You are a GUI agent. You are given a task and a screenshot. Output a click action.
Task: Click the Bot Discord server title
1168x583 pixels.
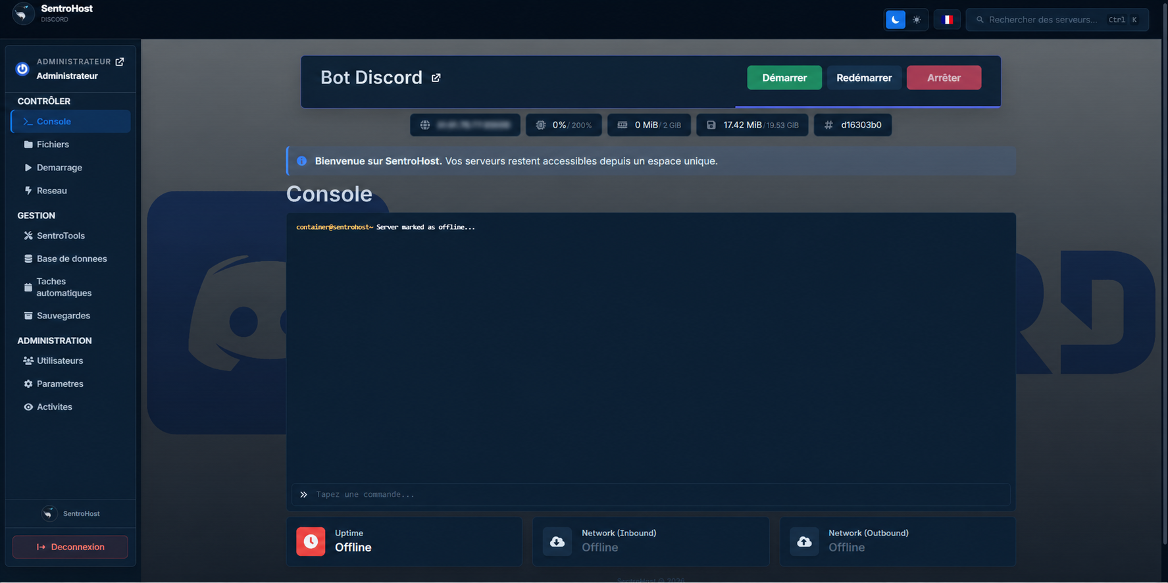click(371, 78)
